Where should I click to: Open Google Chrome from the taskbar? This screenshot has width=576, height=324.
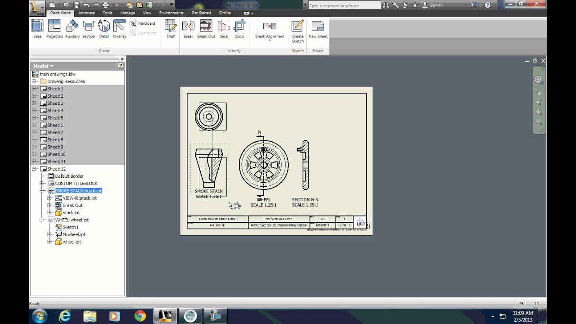pyautogui.click(x=140, y=316)
